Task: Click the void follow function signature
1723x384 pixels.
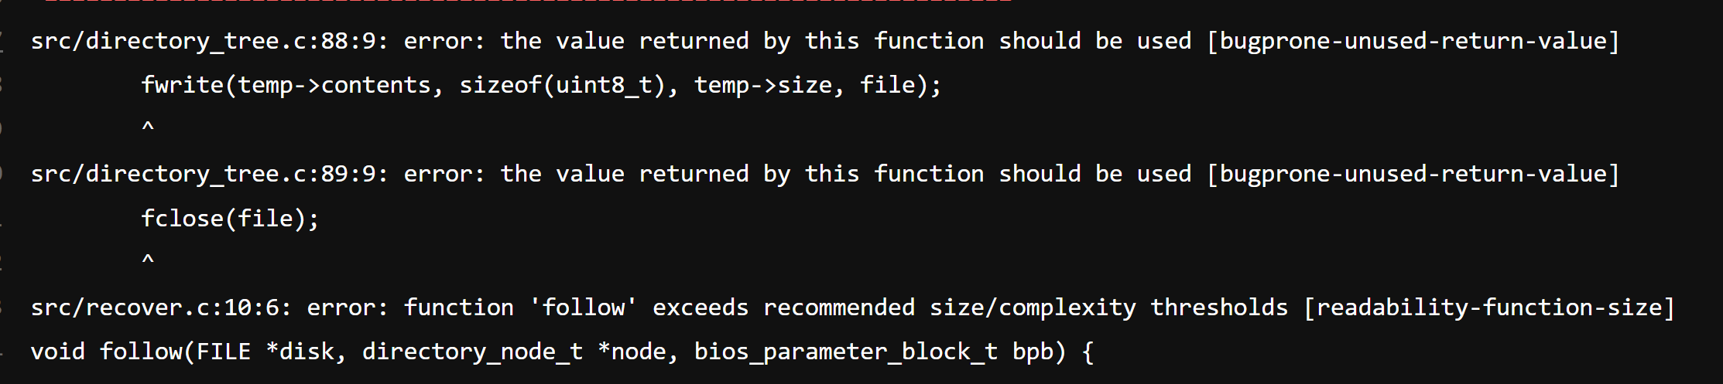Action: click(x=561, y=352)
